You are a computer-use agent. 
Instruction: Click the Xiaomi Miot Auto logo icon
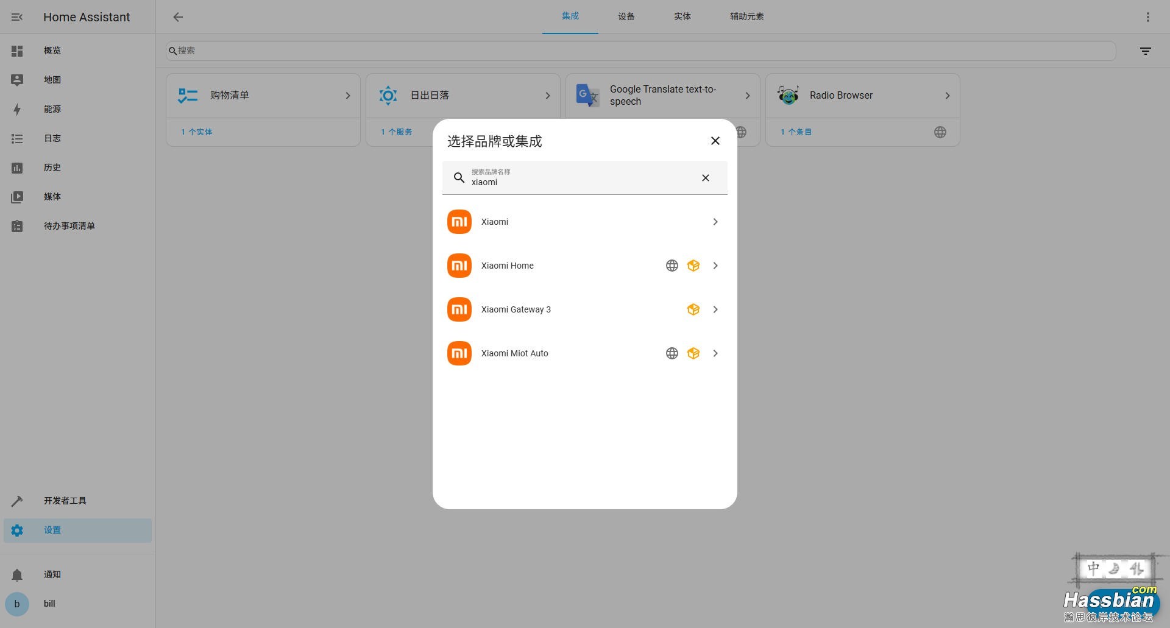pos(459,353)
